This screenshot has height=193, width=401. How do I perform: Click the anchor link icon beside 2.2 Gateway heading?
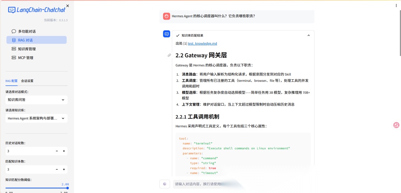[169, 55]
